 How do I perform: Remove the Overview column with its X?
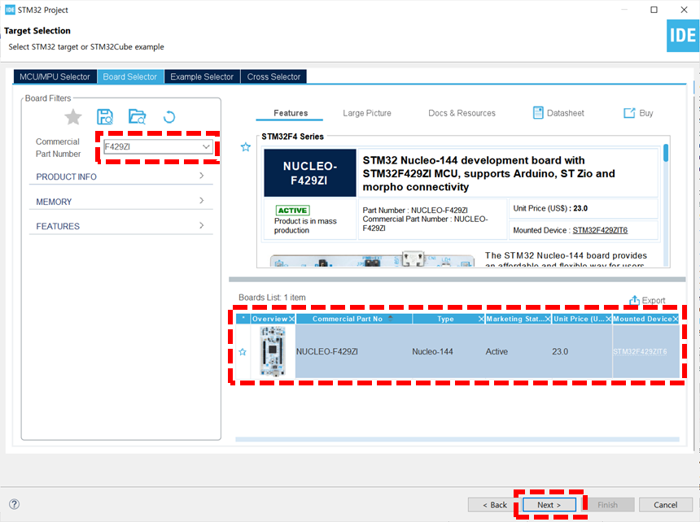pyautogui.click(x=291, y=319)
